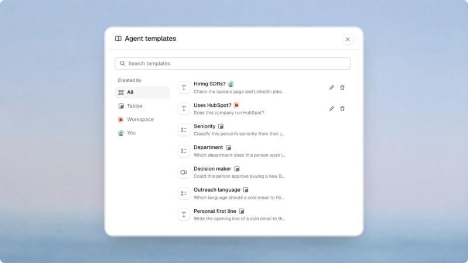Click the list type icon for Seniority
Viewport: 468px width, 263px height.
[184, 130]
